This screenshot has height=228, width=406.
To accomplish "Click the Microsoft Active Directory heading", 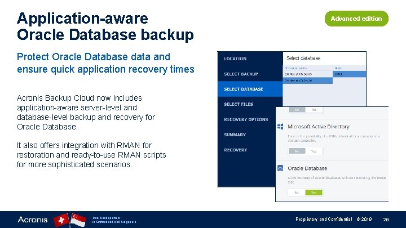I will click(x=319, y=127).
